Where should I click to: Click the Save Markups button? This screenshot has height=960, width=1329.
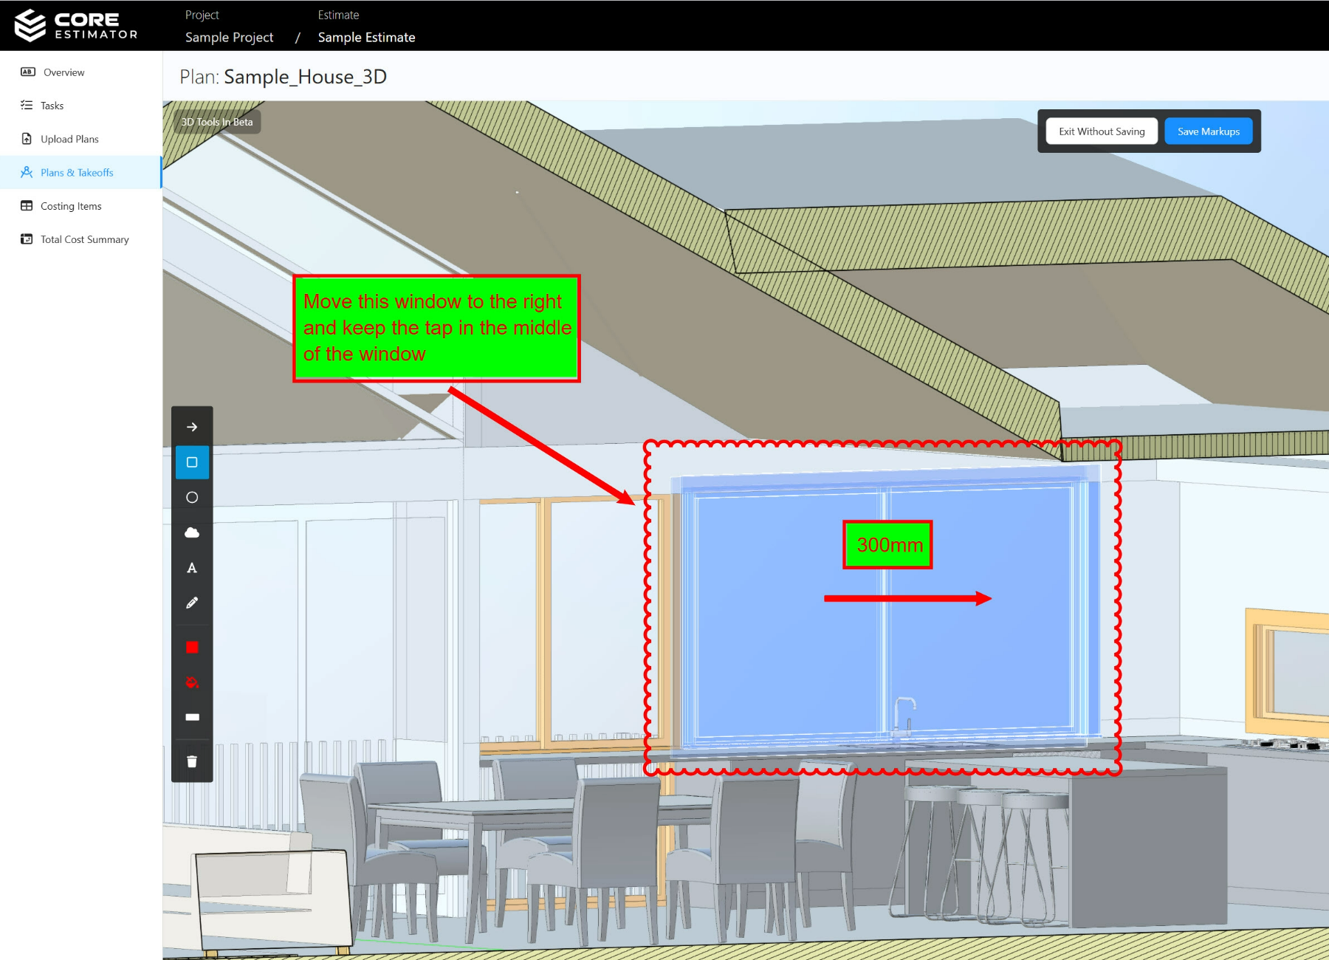click(x=1208, y=131)
